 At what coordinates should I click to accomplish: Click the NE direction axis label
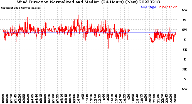pyautogui.click(x=185, y=69)
